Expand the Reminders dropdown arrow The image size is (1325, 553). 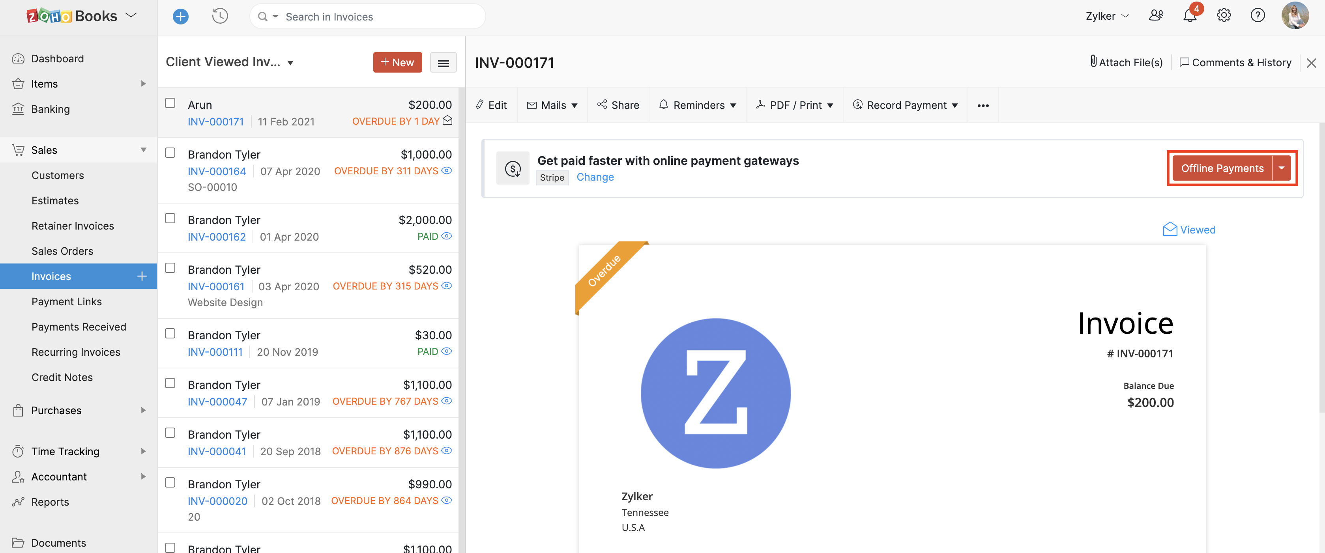(x=733, y=105)
